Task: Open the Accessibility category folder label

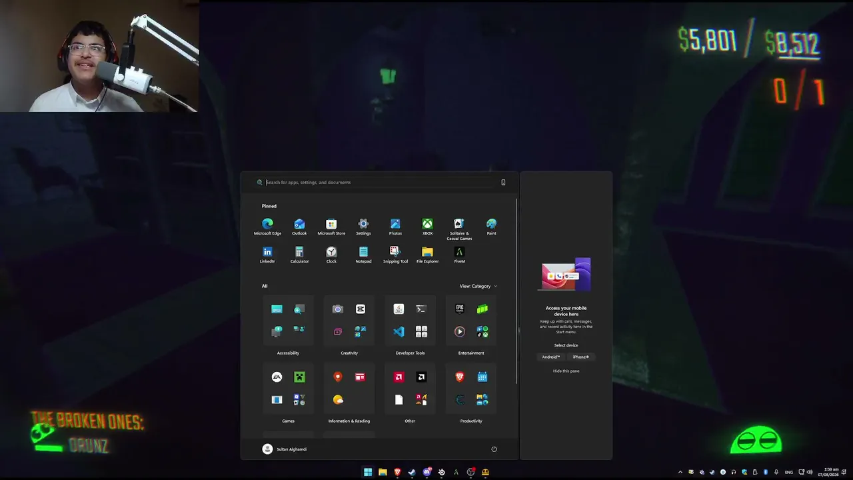Action: (x=288, y=353)
